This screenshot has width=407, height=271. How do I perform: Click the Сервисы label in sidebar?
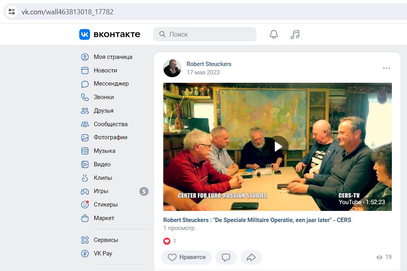point(106,240)
